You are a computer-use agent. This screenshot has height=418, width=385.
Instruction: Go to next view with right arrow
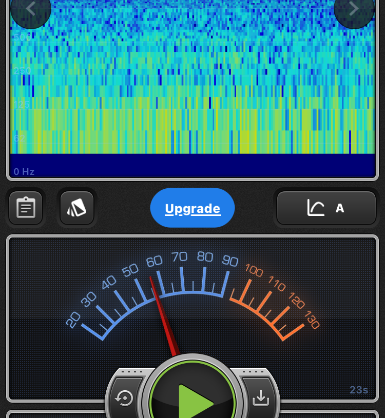pos(354,9)
